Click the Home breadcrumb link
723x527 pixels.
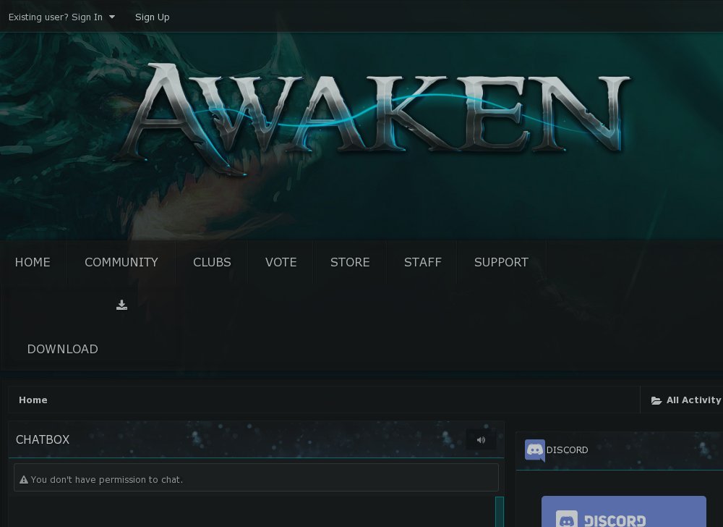(x=33, y=400)
